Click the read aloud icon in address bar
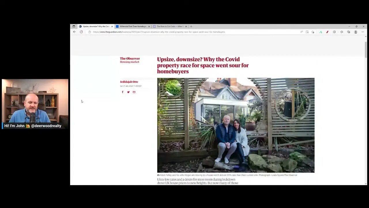This screenshot has height=208, width=369. pyautogui.click(x=302, y=32)
